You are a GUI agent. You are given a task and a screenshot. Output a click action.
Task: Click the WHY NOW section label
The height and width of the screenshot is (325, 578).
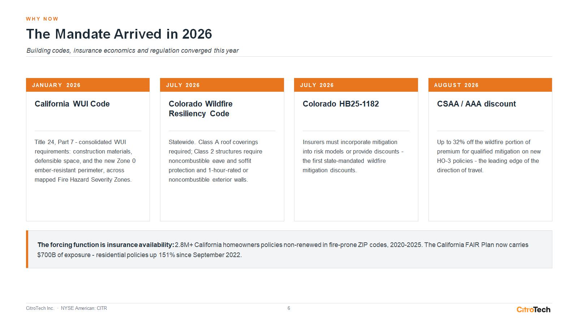pos(42,19)
